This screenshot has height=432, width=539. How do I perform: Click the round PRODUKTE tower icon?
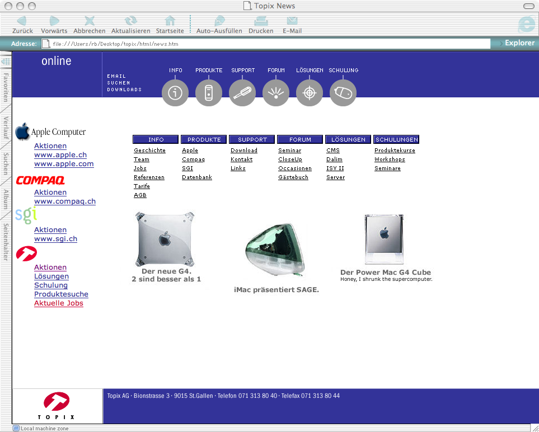pyautogui.click(x=209, y=93)
